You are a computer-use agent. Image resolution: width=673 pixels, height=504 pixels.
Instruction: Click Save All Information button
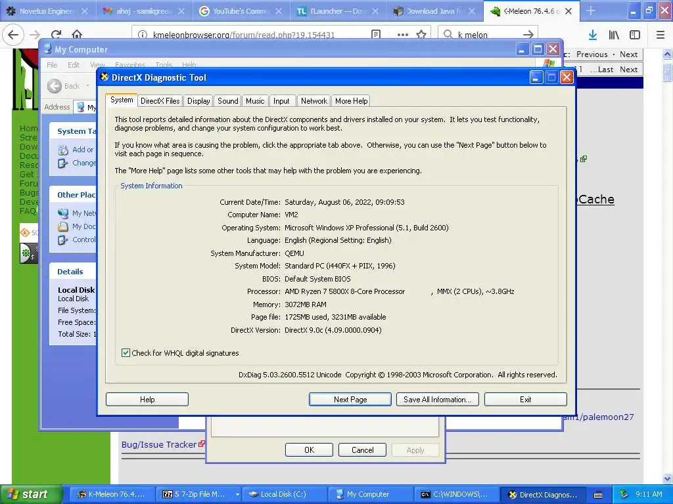[x=437, y=400]
